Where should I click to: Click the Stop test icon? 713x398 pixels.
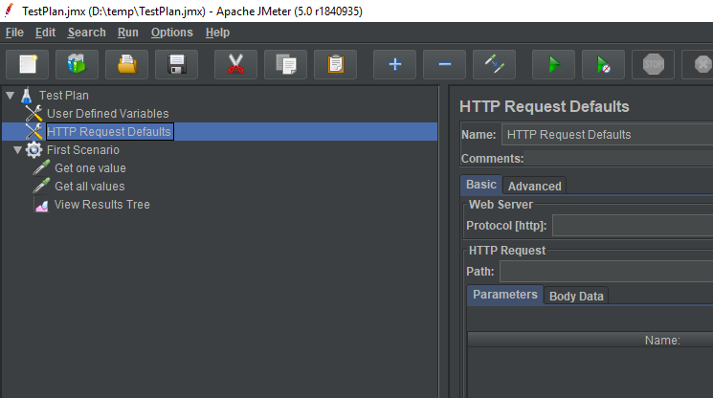(x=653, y=64)
